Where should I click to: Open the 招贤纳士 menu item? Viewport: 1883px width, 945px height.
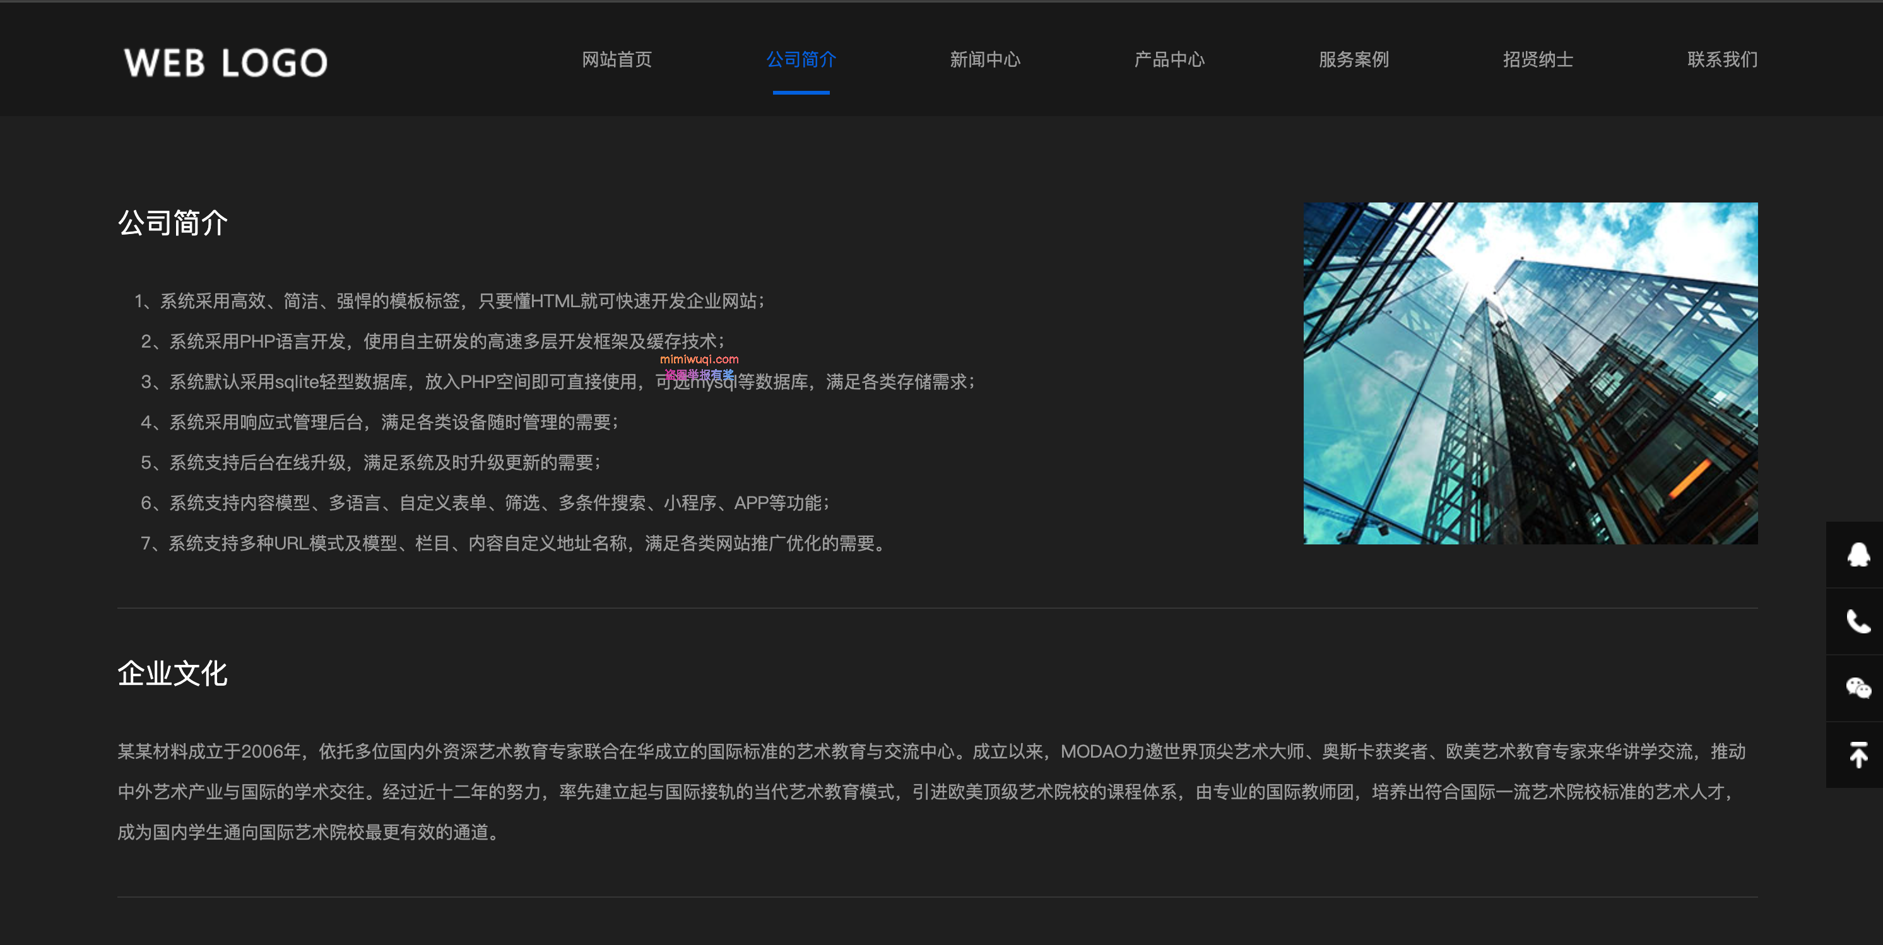(1538, 59)
